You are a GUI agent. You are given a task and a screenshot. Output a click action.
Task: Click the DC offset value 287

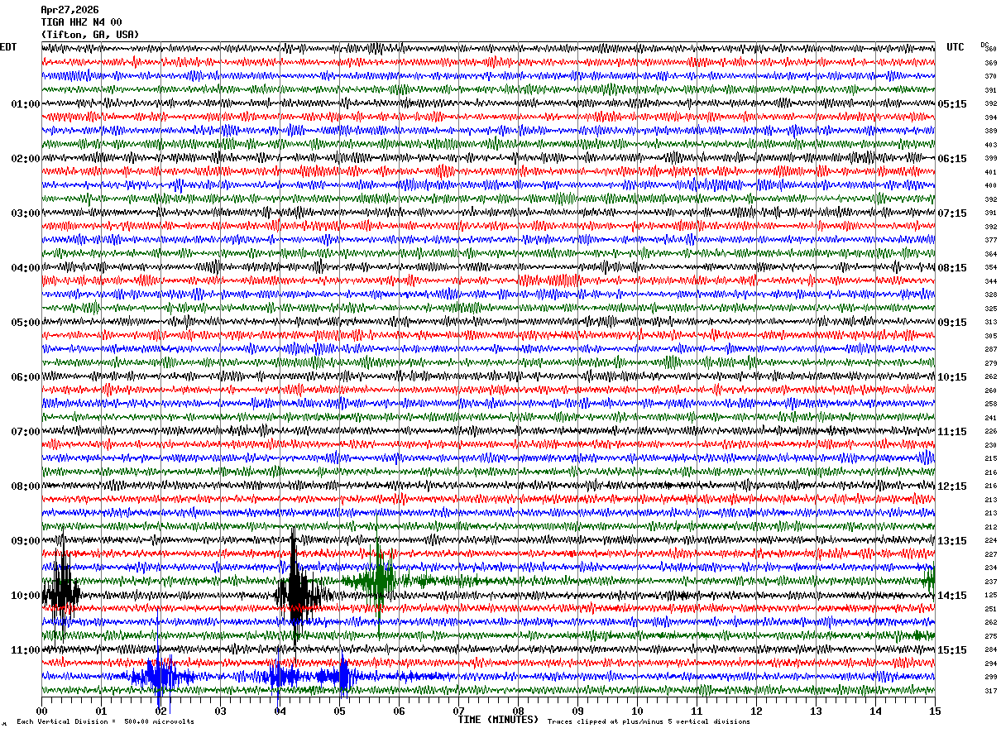[990, 349]
